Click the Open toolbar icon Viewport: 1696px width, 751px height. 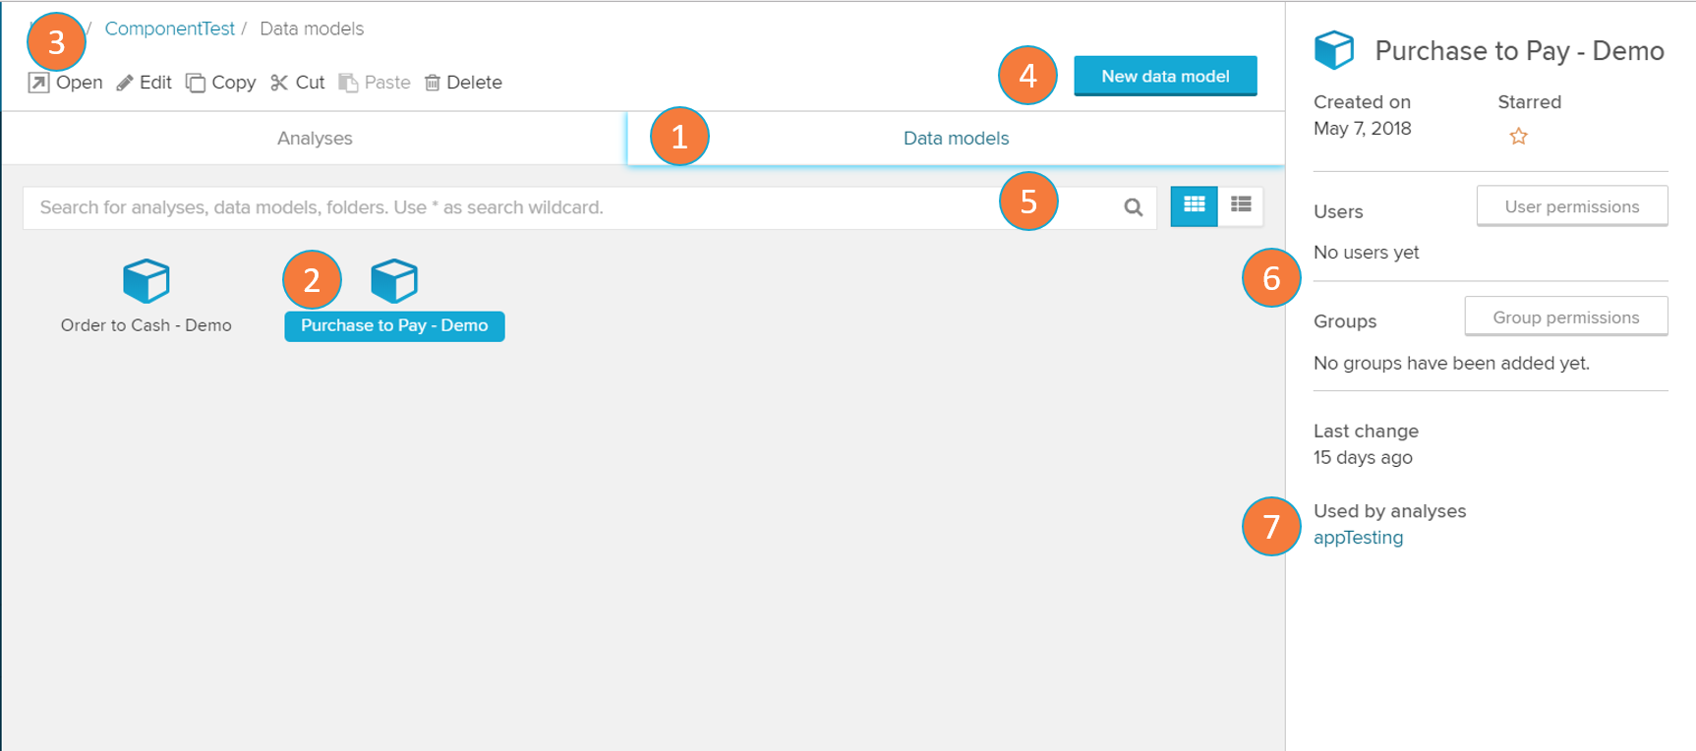(x=39, y=83)
